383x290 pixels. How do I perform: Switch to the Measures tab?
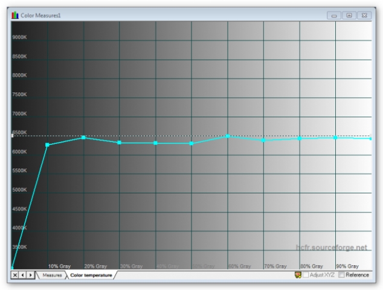click(x=51, y=275)
